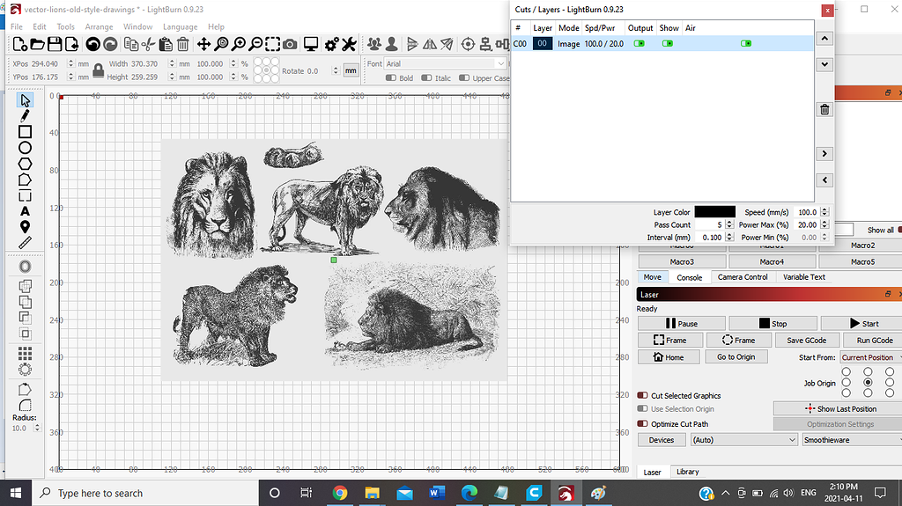The height and width of the screenshot is (506, 902).
Task: Open the Smoothieware device dropdown
Action: pyautogui.click(x=852, y=440)
